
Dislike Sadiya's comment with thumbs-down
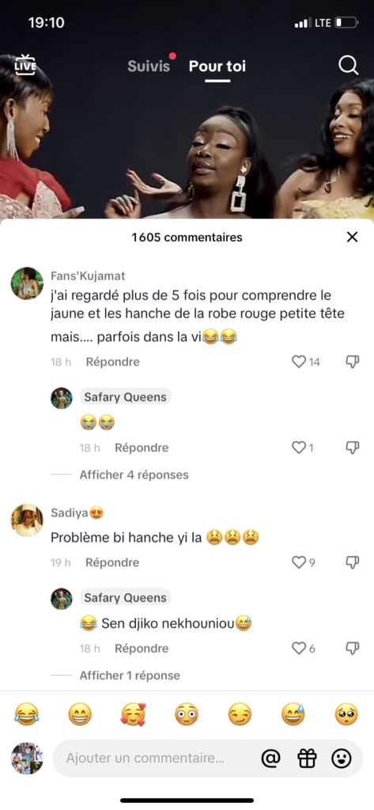click(x=353, y=562)
